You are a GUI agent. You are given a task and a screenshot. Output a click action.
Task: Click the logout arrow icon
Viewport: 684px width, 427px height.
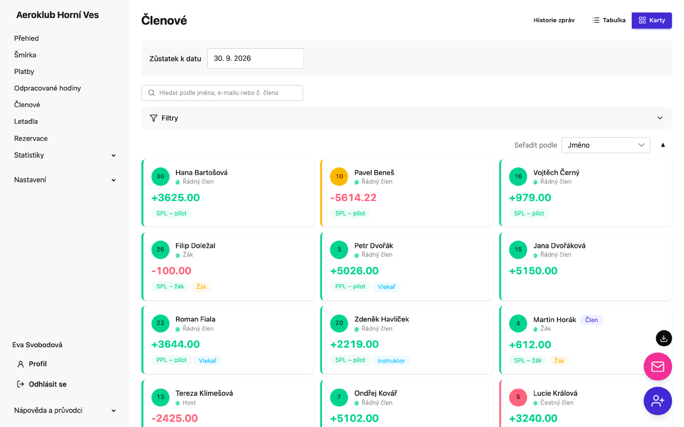coord(21,384)
